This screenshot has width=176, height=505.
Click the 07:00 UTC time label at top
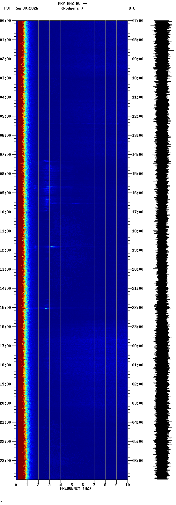point(138,21)
